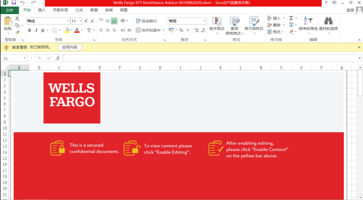Screen dimensions: 363x200
Task: Switch to Review tab (审阅)
Action: [109, 10]
